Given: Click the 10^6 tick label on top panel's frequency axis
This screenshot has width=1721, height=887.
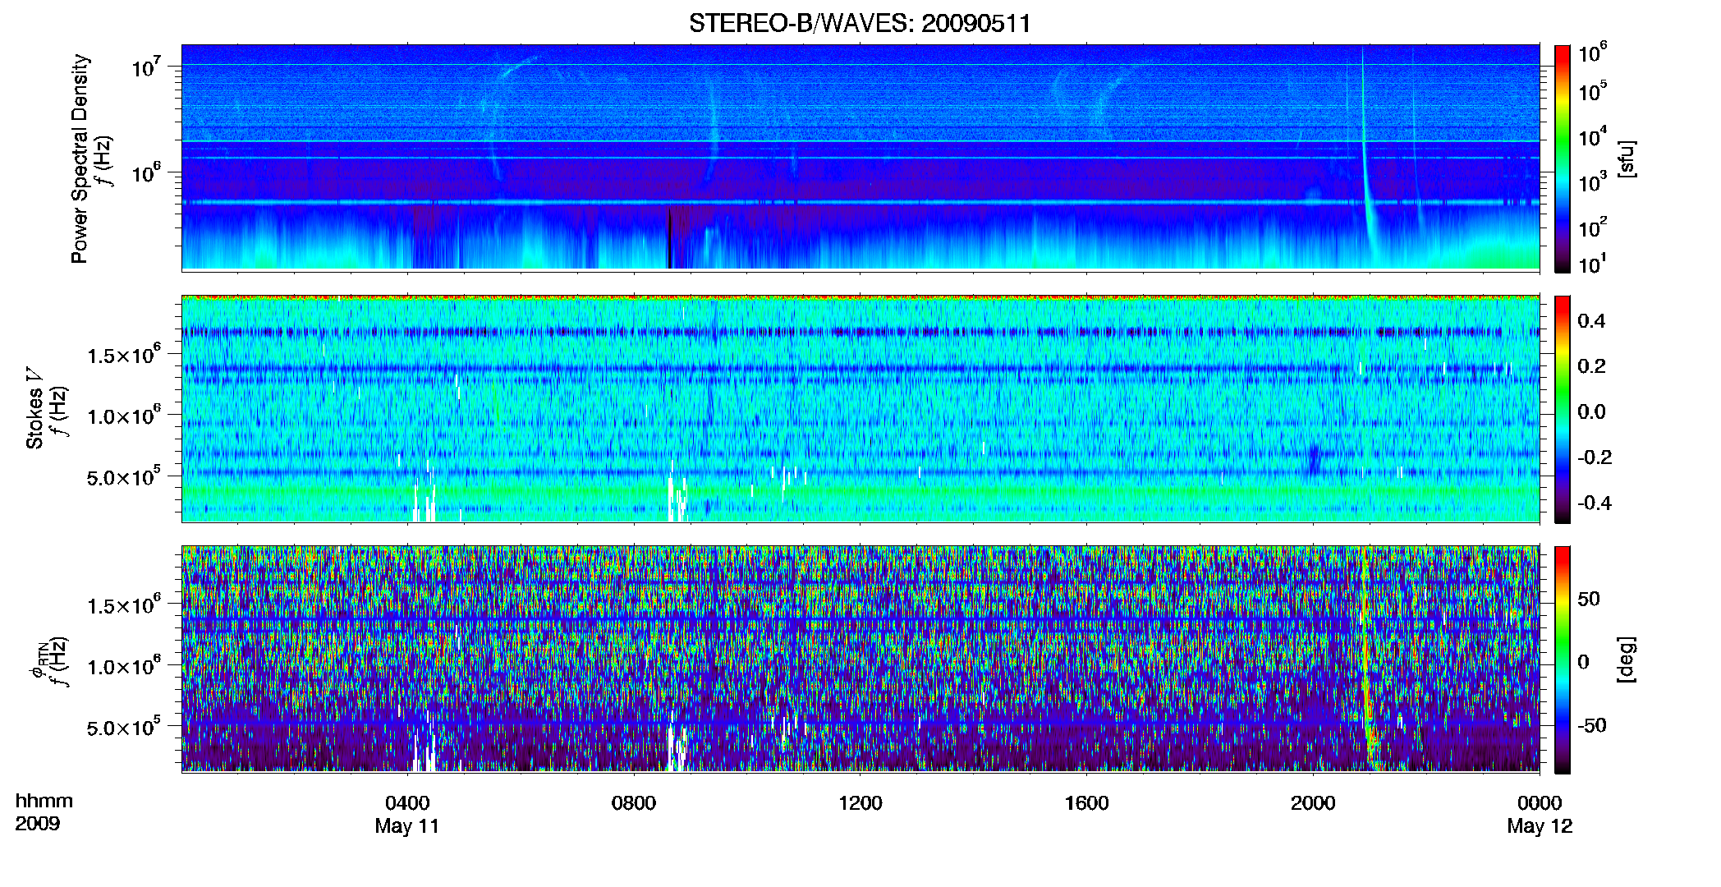Looking at the screenshot, I should [x=145, y=173].
